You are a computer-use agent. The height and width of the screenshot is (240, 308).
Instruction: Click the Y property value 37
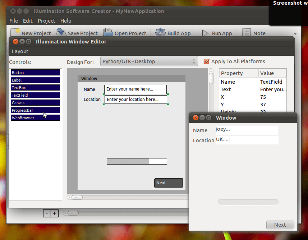point(263,105)
